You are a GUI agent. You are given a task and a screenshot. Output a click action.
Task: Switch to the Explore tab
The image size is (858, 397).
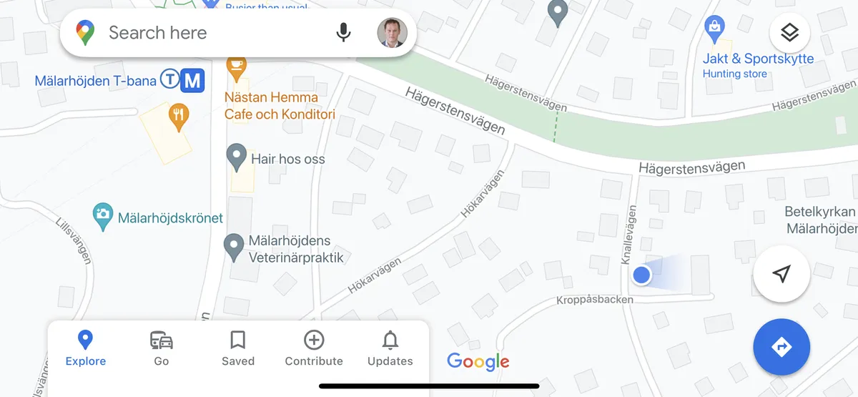click(86, 348)
